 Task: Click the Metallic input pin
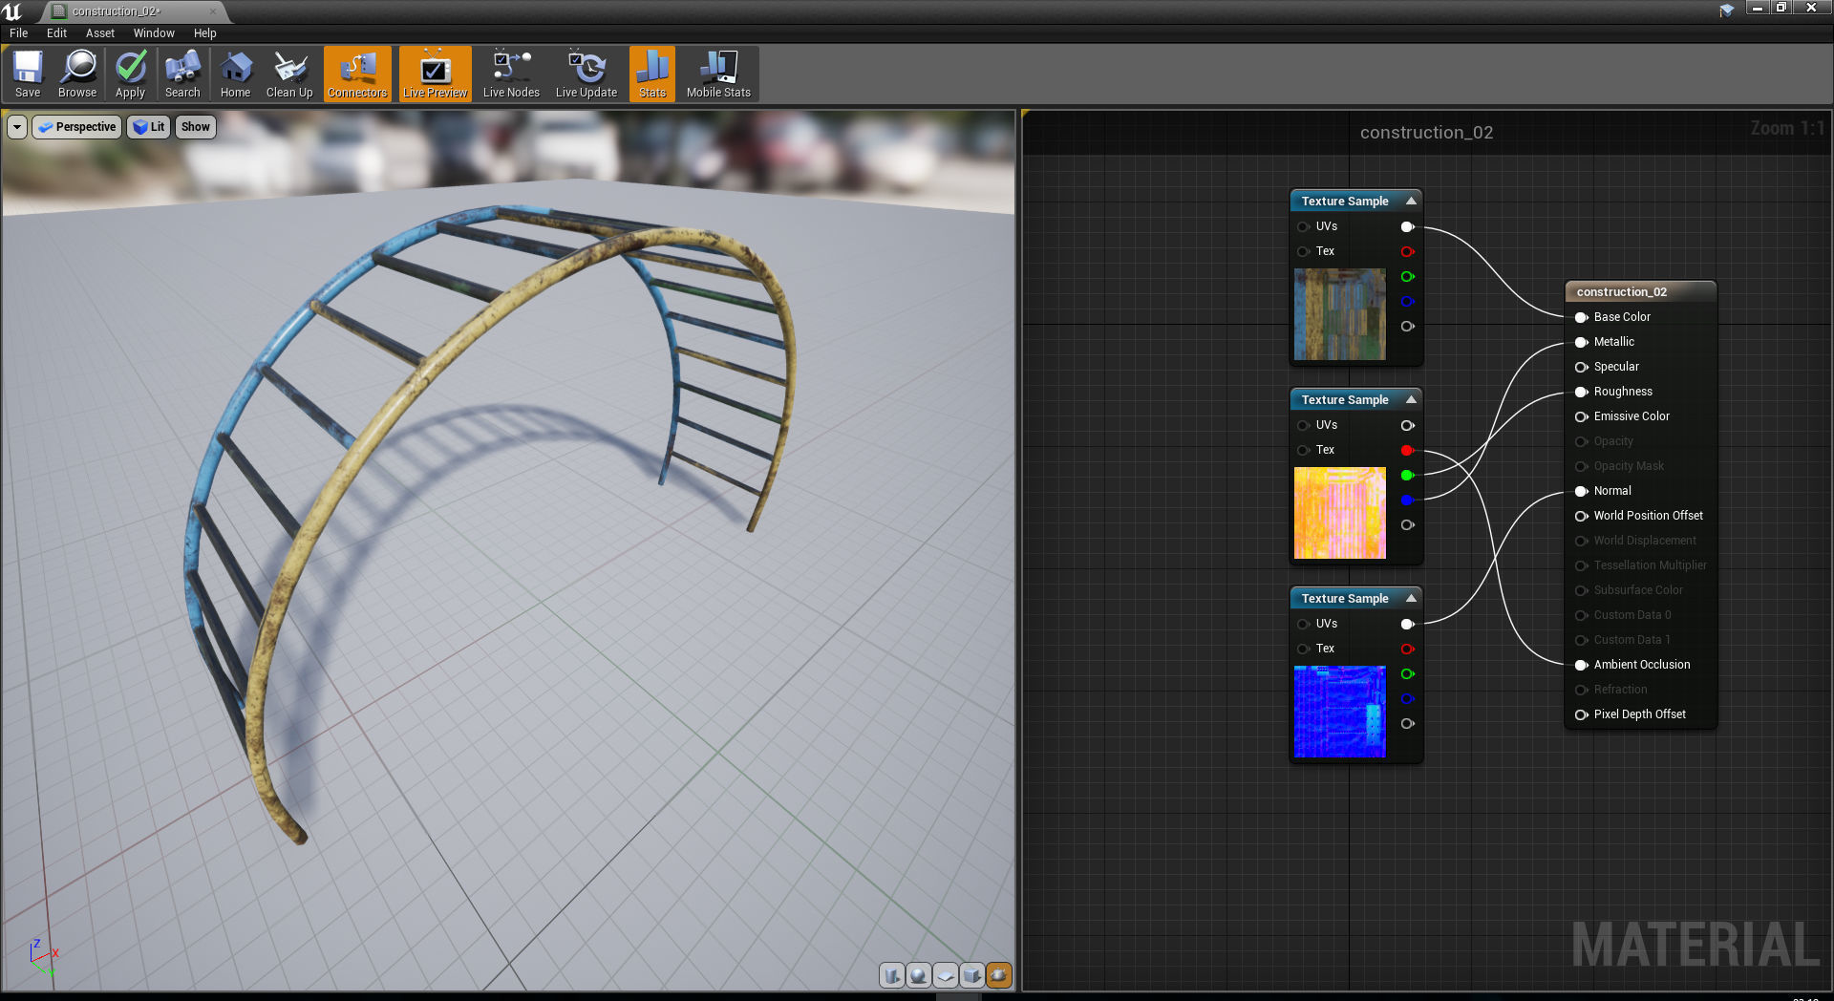(1582, 342)
